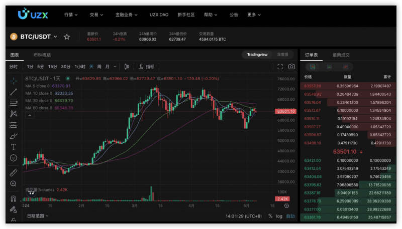Collapse the MA indicator legend
402x229 pixels.
(x=30, y=116)
